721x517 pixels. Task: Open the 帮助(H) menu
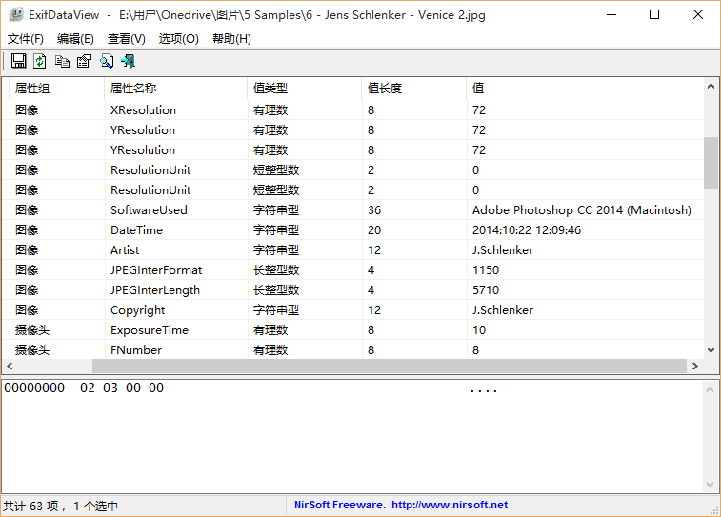[x=231, y=39]
